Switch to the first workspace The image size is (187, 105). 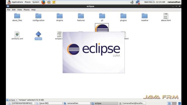(169, 103)
